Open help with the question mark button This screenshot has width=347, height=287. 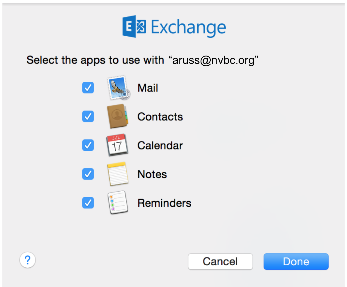click(28, 260)
